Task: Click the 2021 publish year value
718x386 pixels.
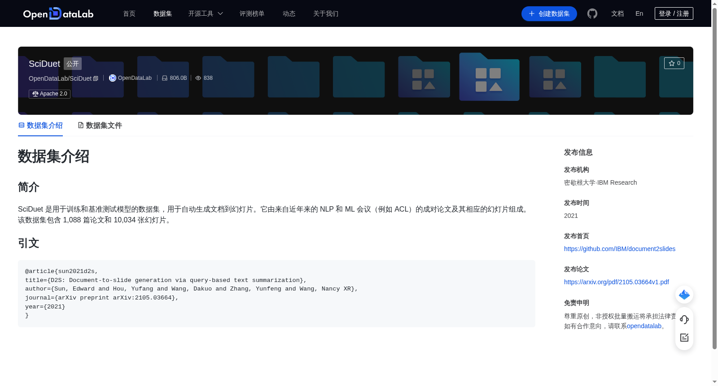Action: point(571,216)
